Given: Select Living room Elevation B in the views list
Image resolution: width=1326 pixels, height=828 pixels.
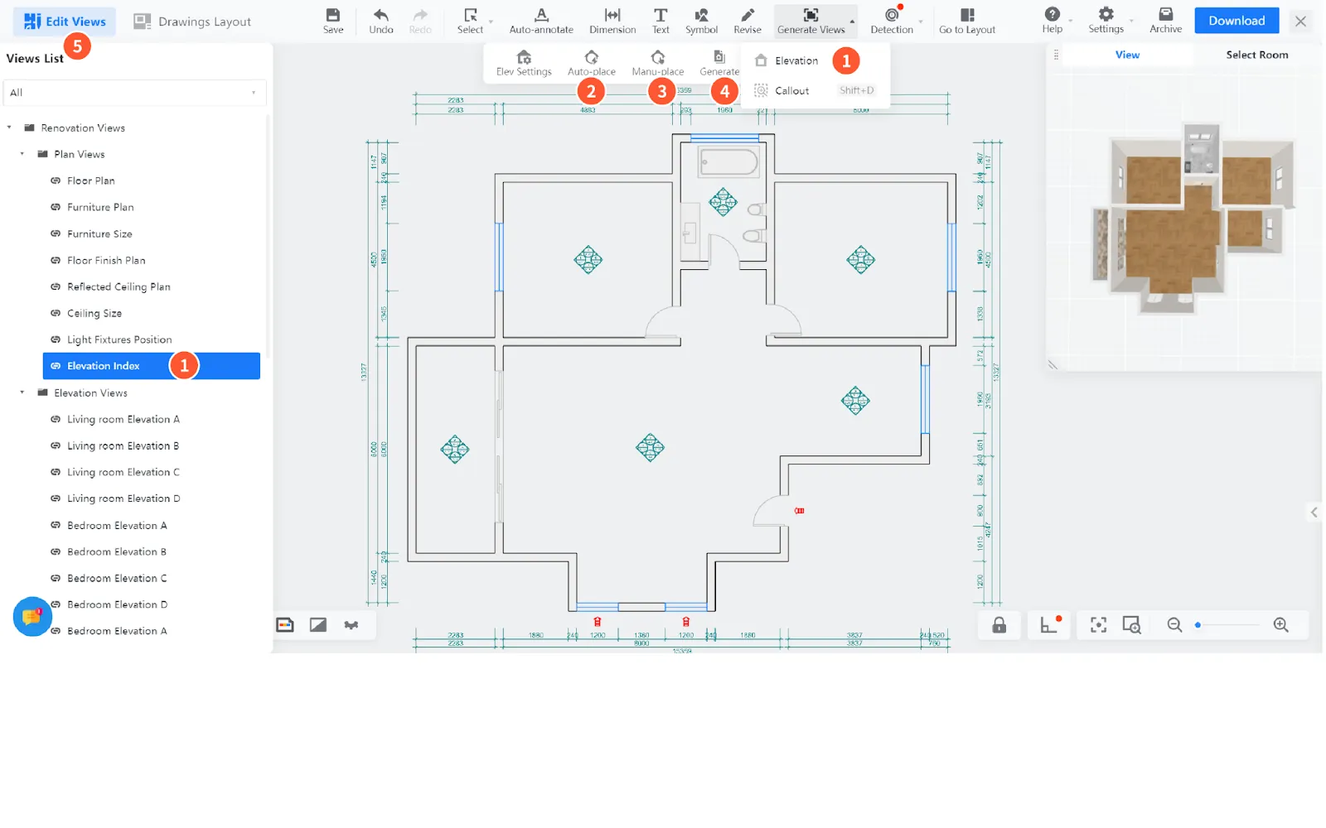Looking at the screenshot, I should coord(123,445).
